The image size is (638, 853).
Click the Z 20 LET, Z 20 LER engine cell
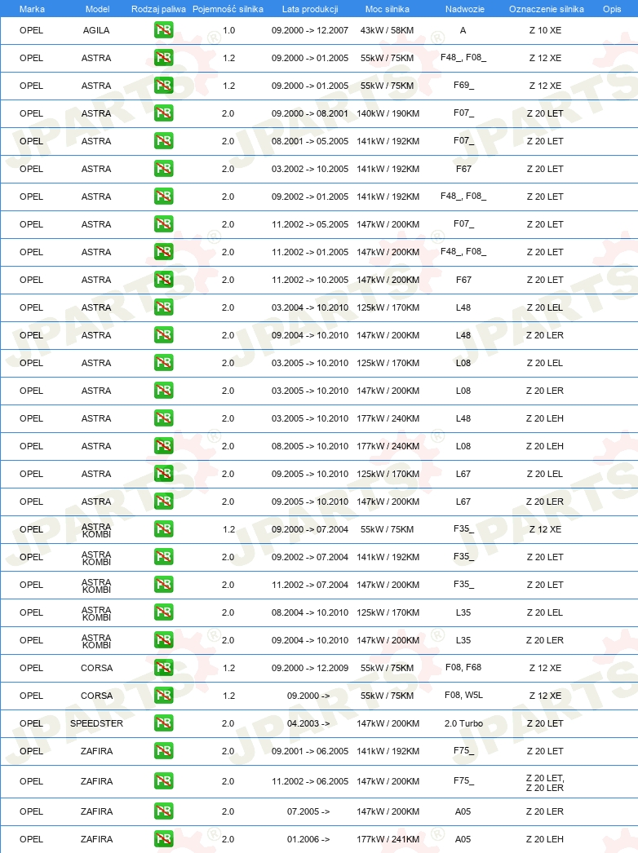click(x=545, y=783)
